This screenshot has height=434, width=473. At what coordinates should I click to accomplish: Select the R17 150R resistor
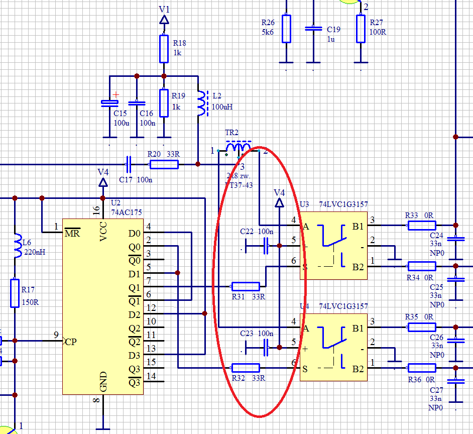(15, 293)
